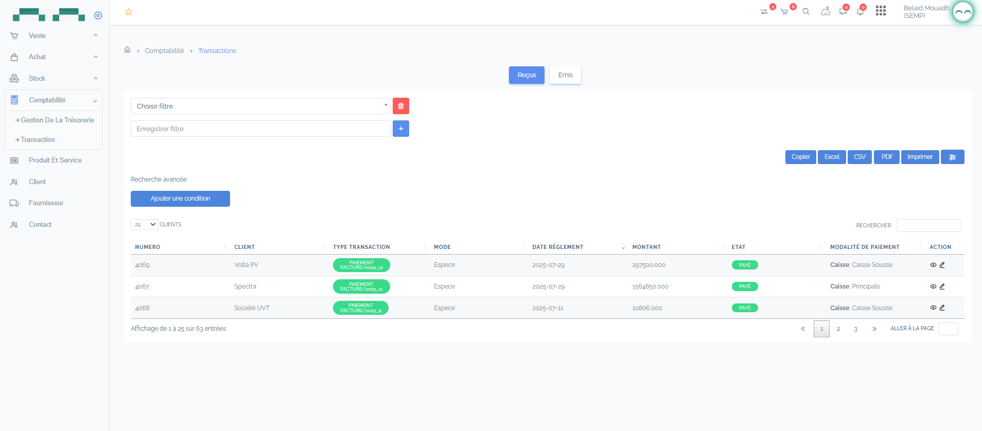Click the Imprimer button
Screen dimensions: 982x431
coord(920,157)
